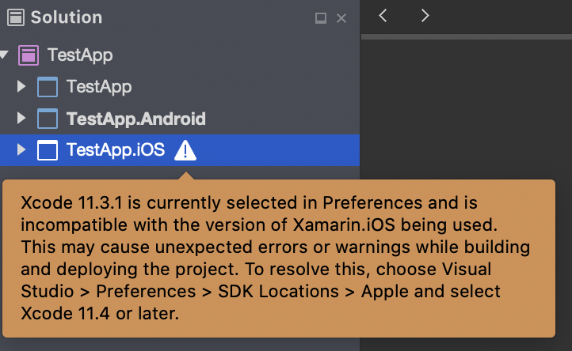Expand the TestApp.Android project node
Viewport: 572px width, 351px height.
(x=21, y=118)
